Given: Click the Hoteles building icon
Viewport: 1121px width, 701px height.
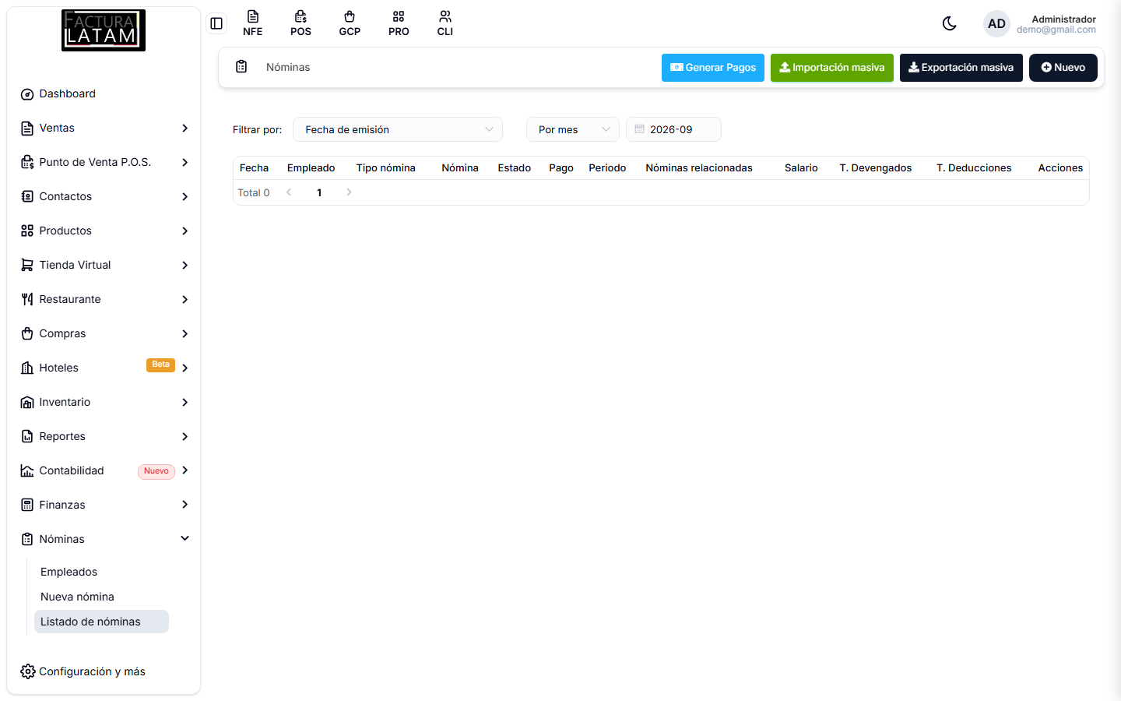Looking at the screenshot, I should click(x=27, y=368).
